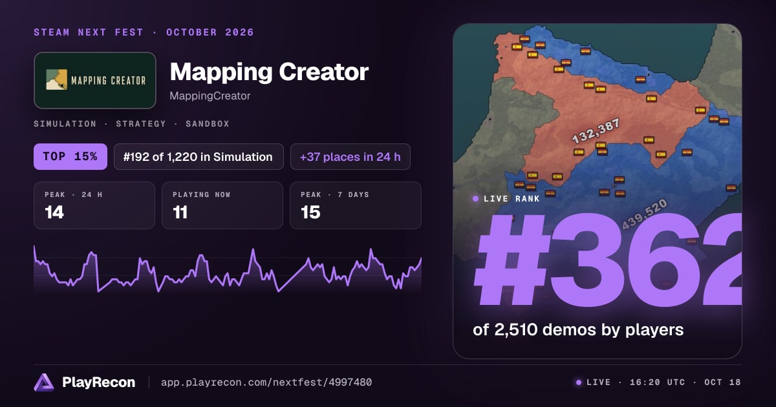Click the value 14 under Peak 24 H
Image resolution: width=776 pixels, height=407 pixels.
54,213
